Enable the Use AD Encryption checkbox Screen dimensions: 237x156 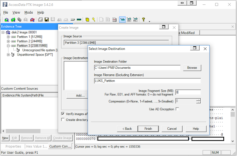click(177, 109)
